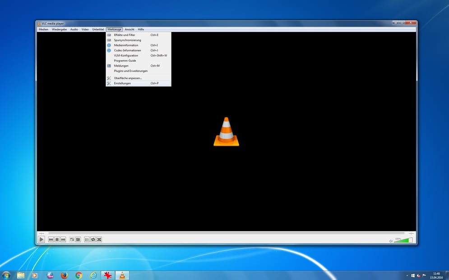Image resolution: width=449 pixels, height=280 pixels.
Task: Open the taskbar clock showing 11:40
Action: pyautogui.click(x=436, y=275)
